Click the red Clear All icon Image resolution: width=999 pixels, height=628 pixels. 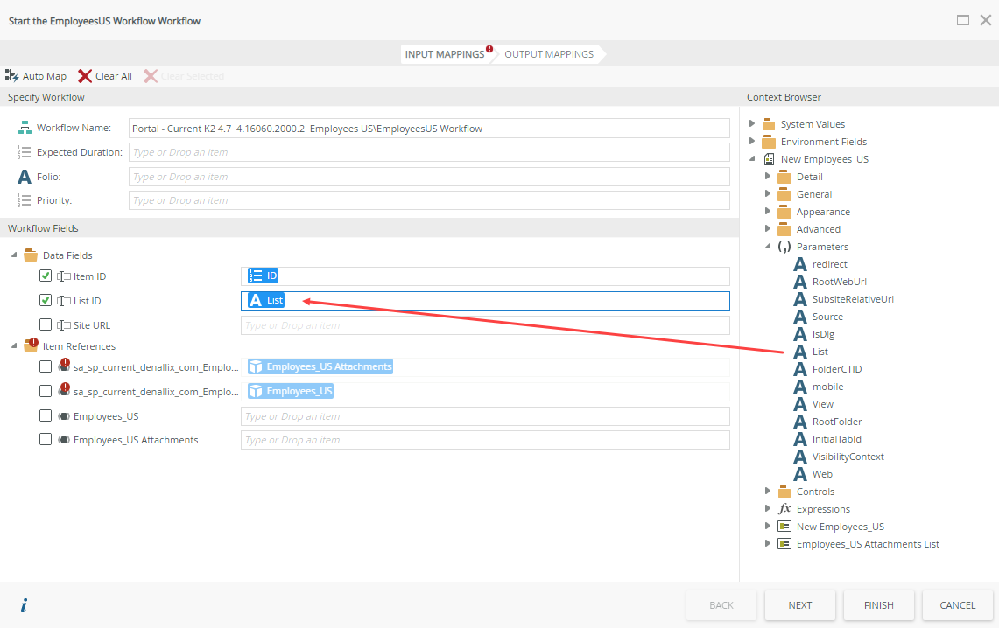click(85, 76)
